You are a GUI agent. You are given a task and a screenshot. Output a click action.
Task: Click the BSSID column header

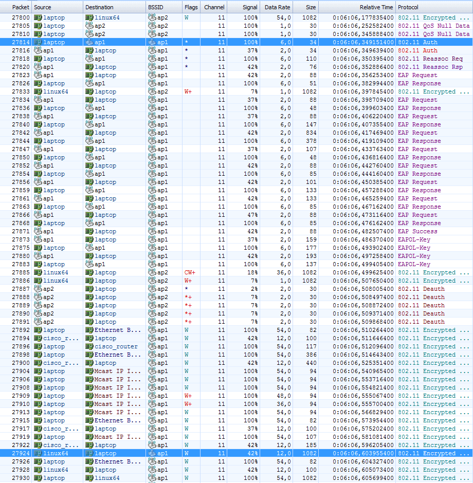pyautogui.click(x=164, y=7)
